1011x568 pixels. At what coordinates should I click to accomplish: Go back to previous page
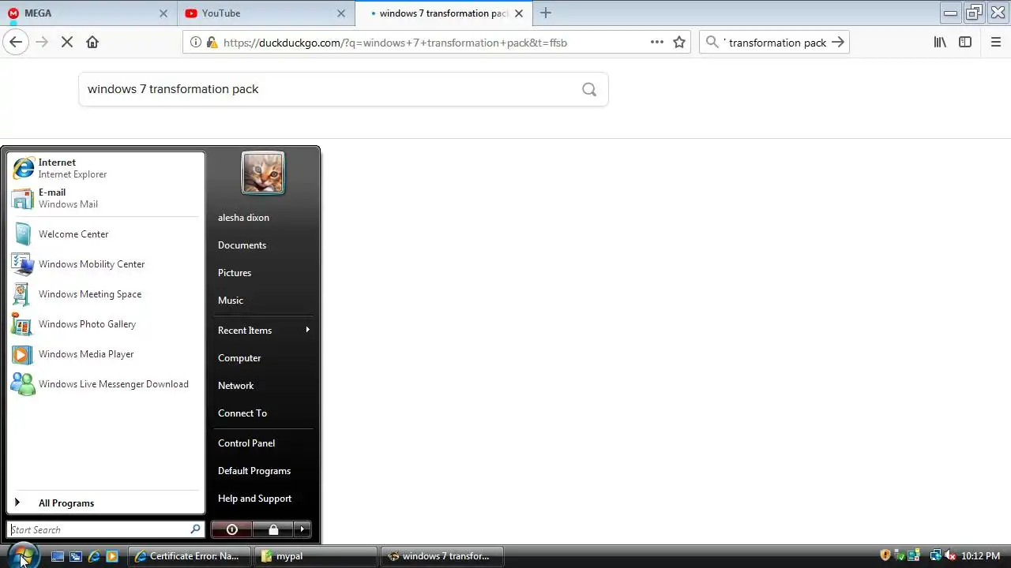16,43
